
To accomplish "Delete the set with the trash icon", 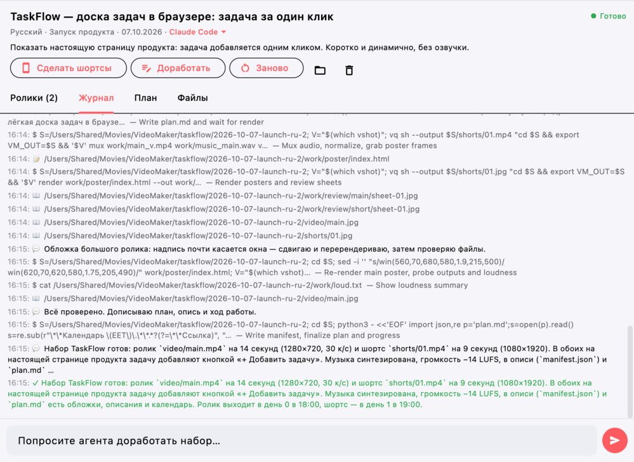I will click(349, 70).
